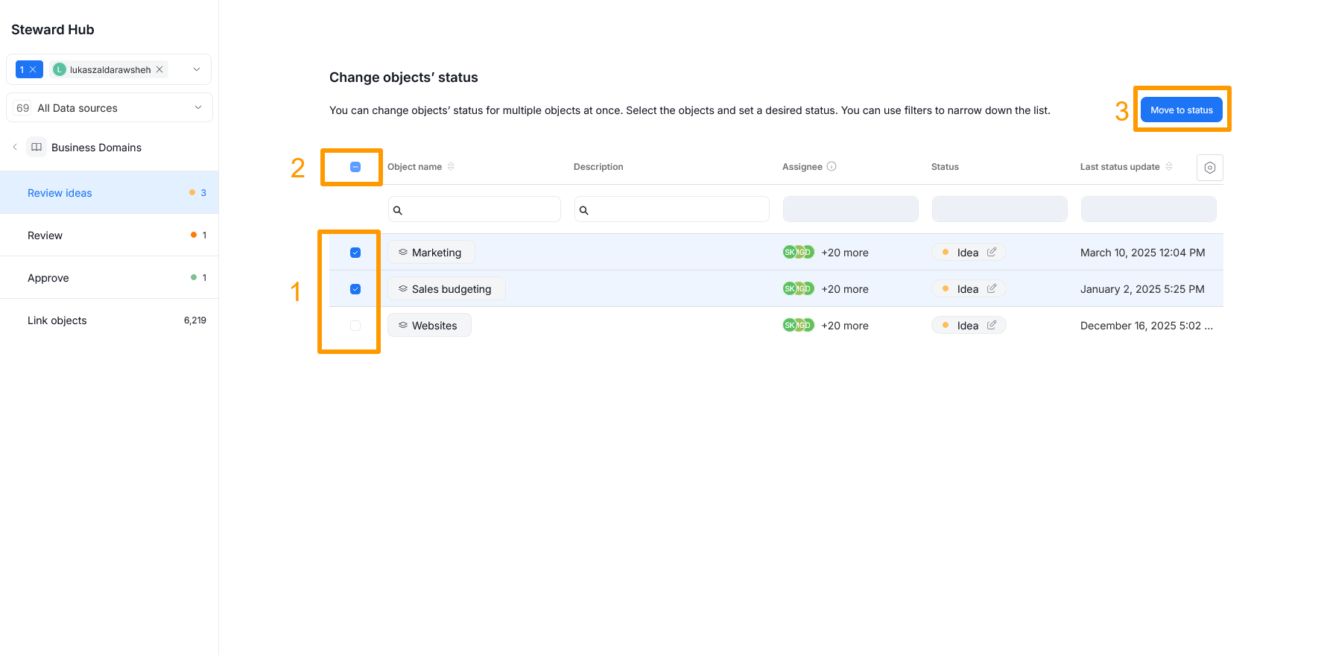Click the Move to status button

coord(1181,110)
